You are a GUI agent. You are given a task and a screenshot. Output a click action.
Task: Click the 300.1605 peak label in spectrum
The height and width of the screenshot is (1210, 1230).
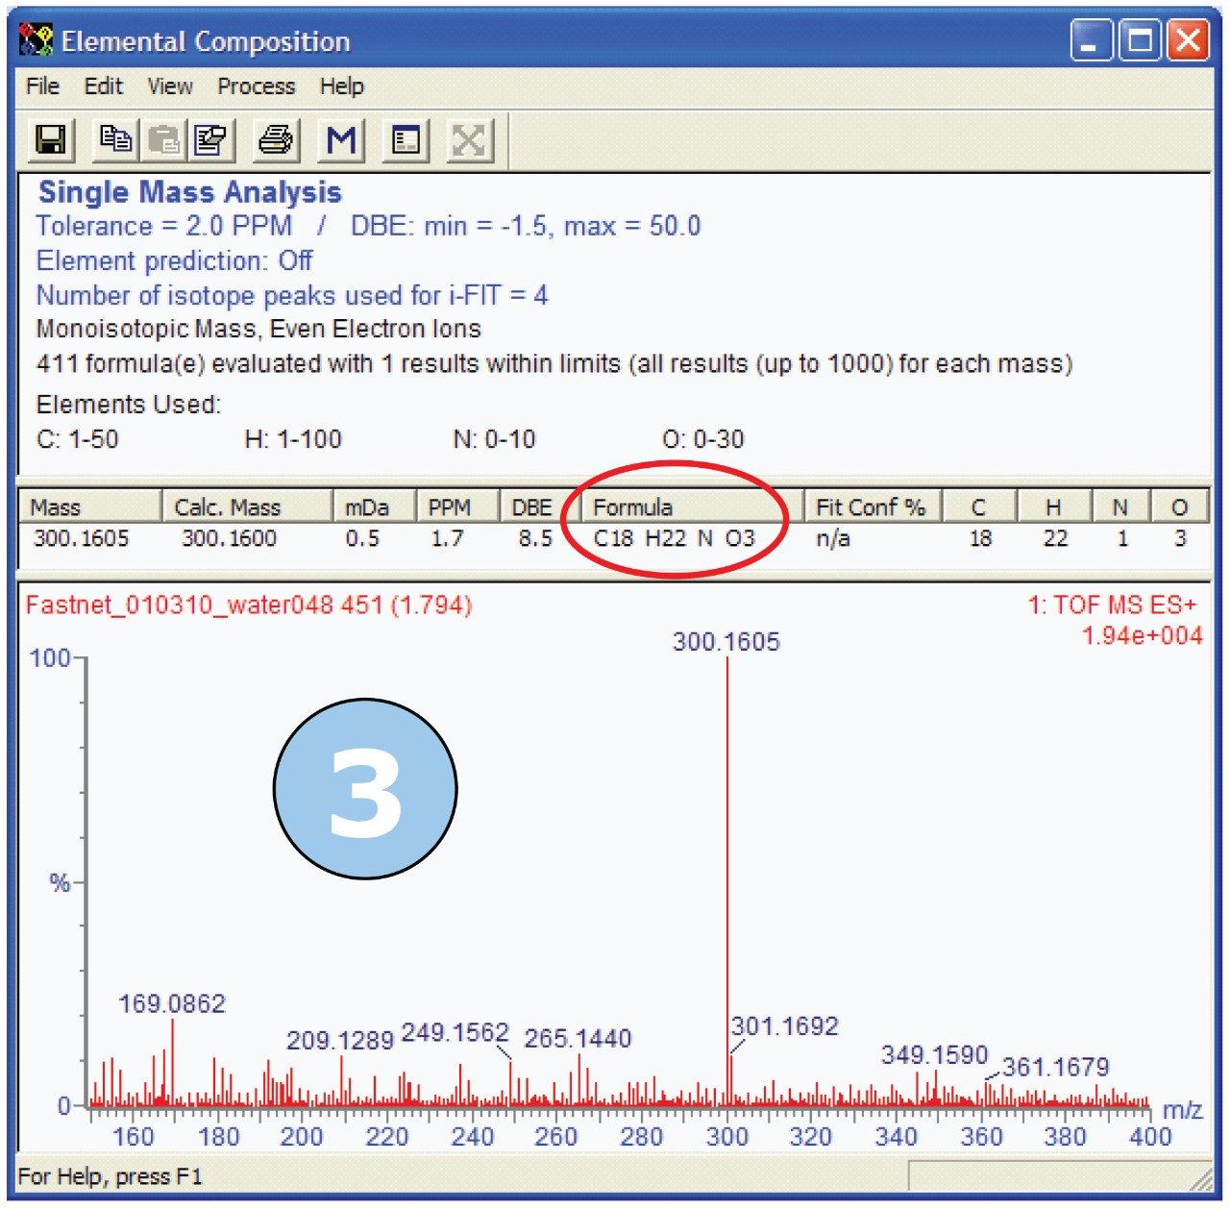point(726,641)
